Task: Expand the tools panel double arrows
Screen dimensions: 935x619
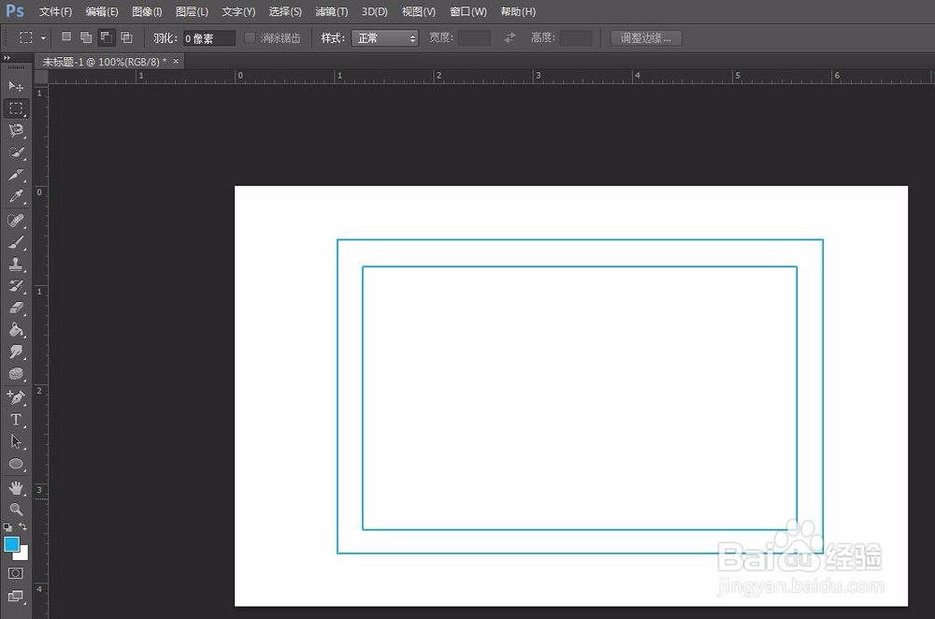Action: [x=7, y=58]
